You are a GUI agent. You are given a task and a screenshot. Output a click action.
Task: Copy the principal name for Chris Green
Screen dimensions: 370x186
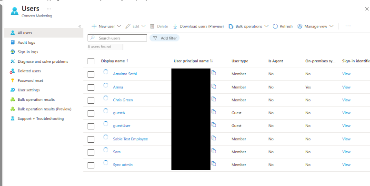(x=214, y=99)
